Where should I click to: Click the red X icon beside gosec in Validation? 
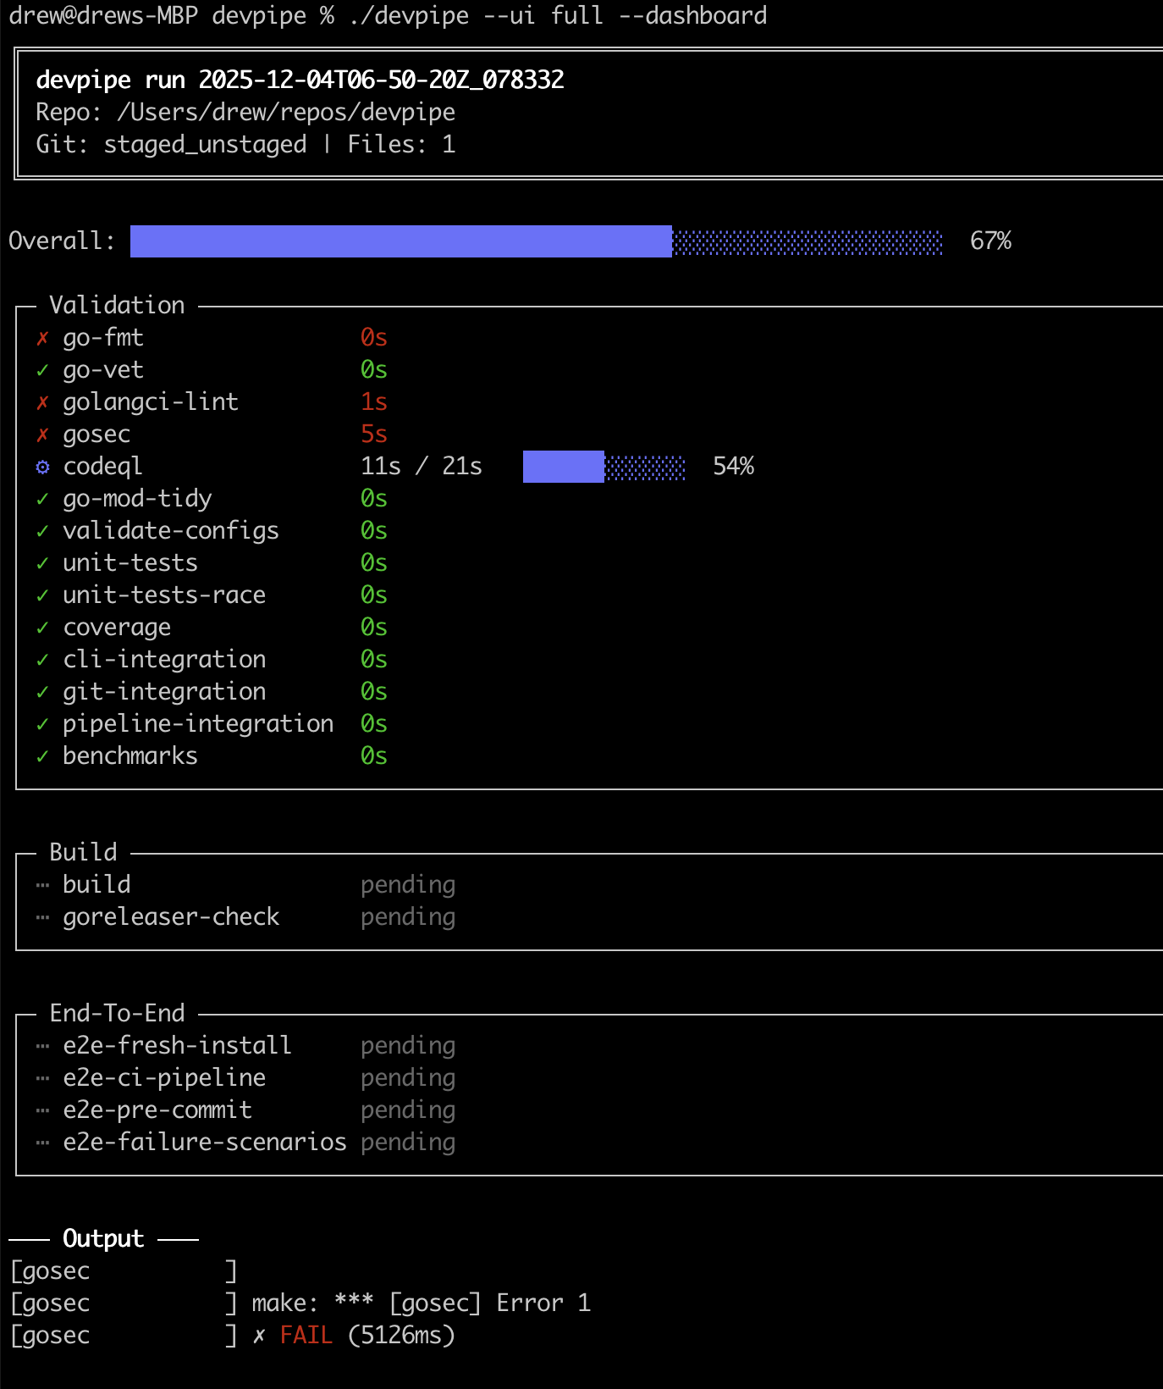tap(42, 434)
